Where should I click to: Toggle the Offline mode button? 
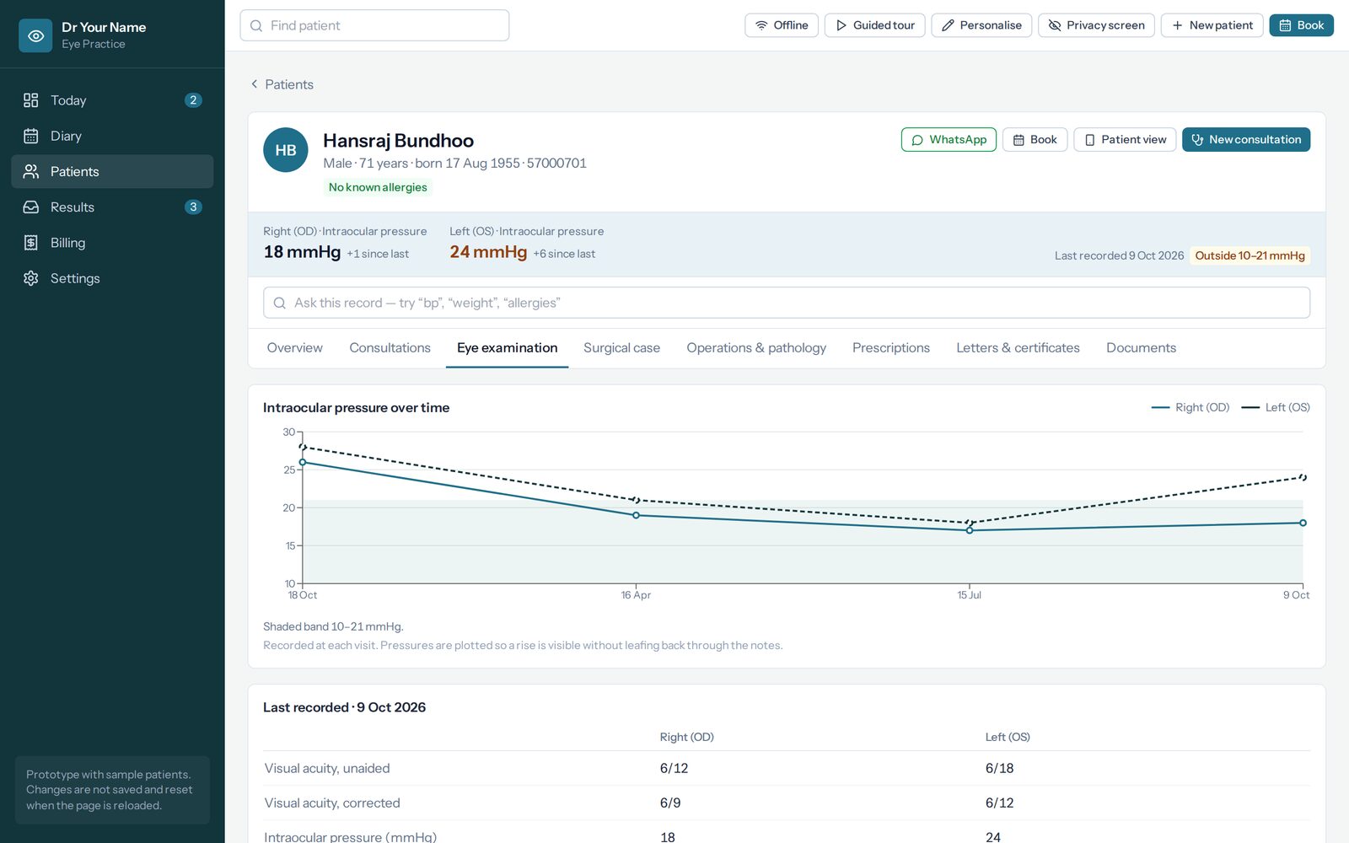[x=782, y=25]
